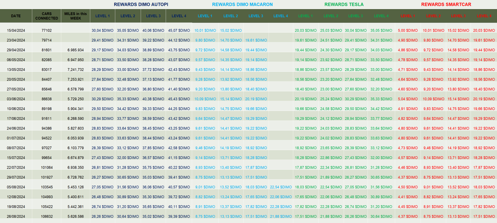Select miles value 5.400.611
The image size is (497, 223).
[x=75, y=197]
